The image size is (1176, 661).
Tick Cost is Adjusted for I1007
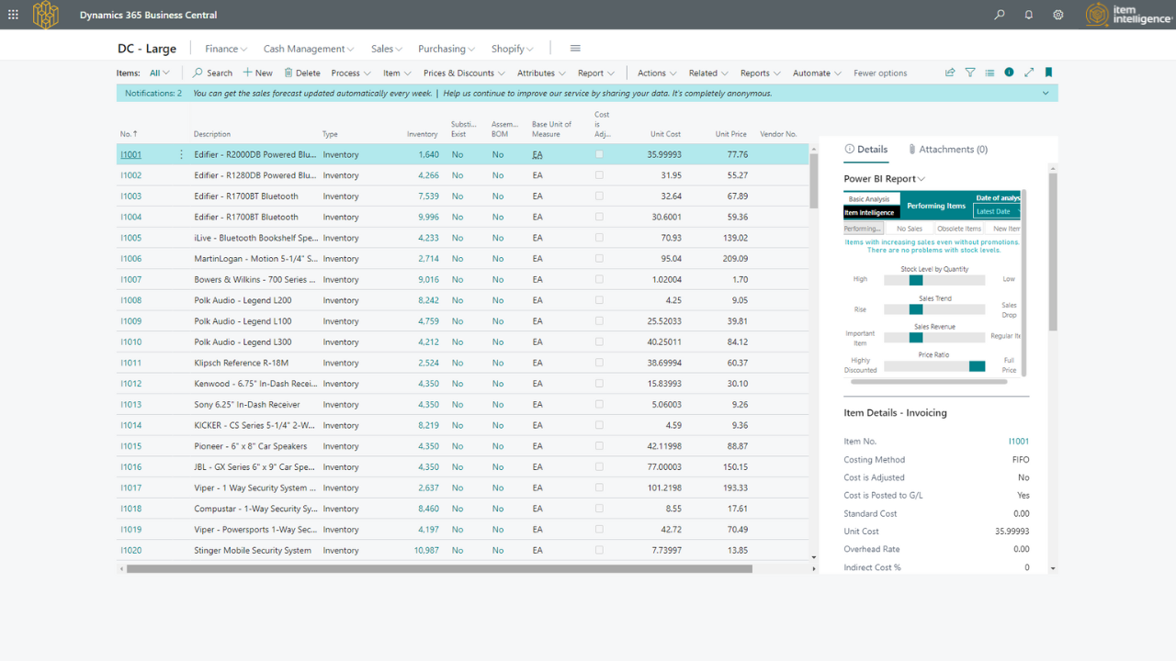(600, 279)
